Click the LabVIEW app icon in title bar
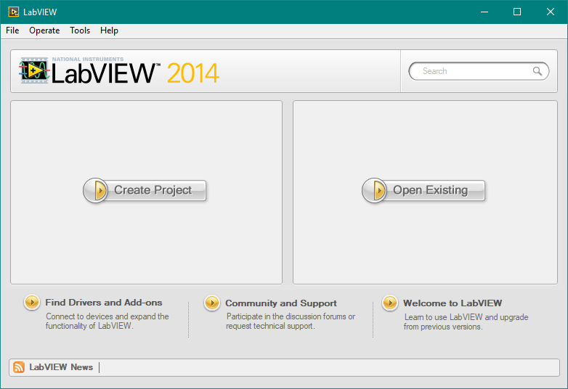 pos(13,12)
